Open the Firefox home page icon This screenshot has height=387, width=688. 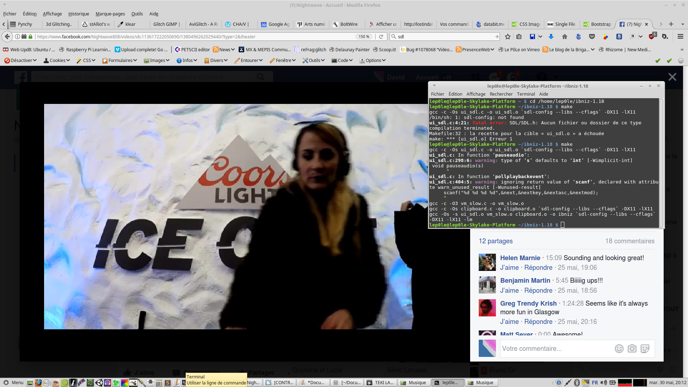(565, 37)
